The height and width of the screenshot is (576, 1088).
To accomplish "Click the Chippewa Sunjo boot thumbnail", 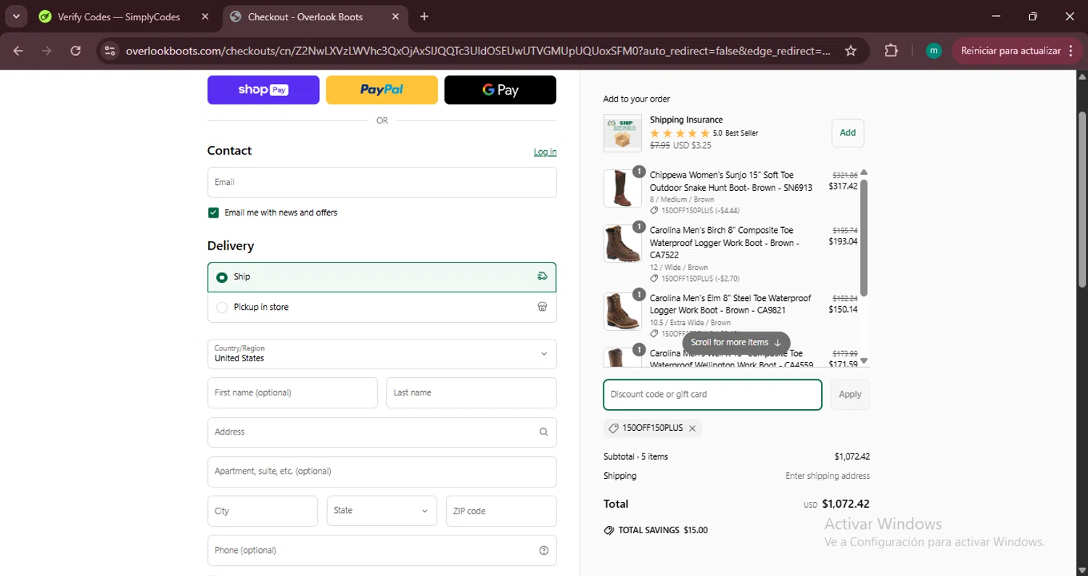I will (622, 189).
